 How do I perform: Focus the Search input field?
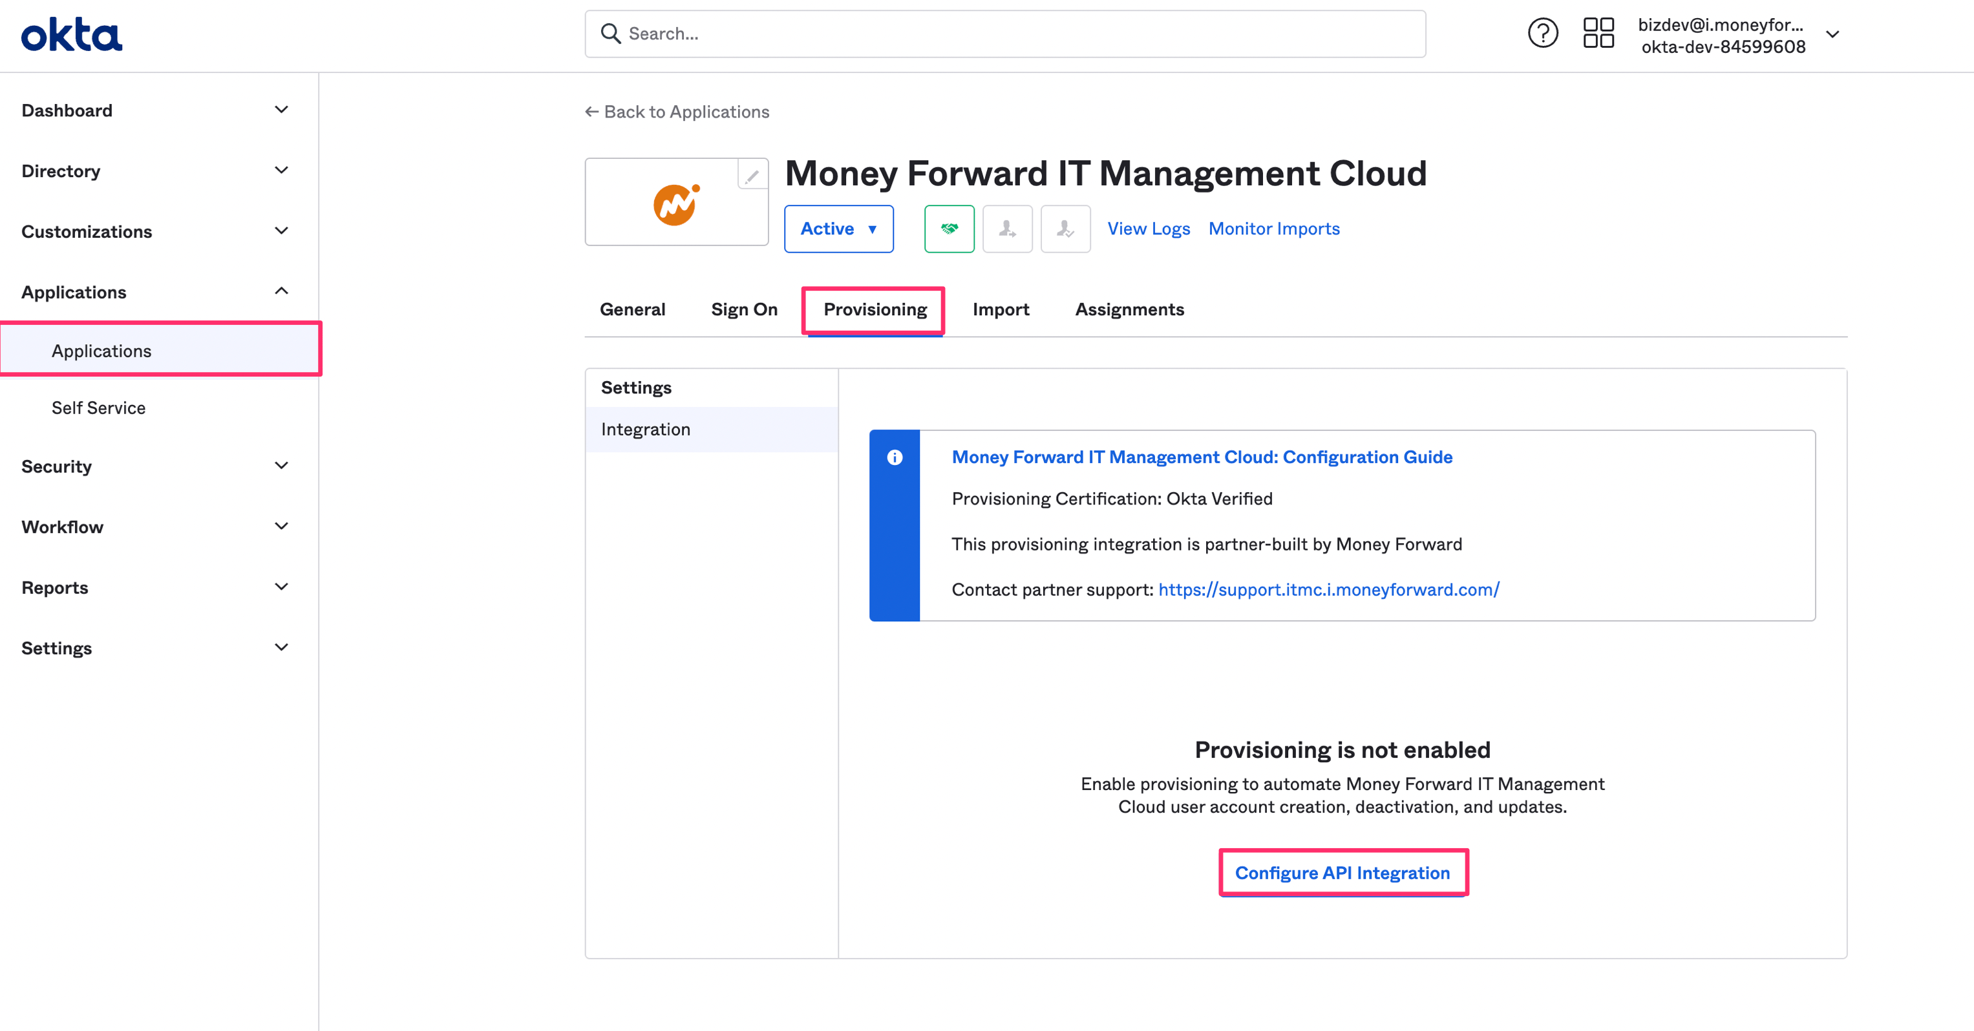[x=1004, y=34]
